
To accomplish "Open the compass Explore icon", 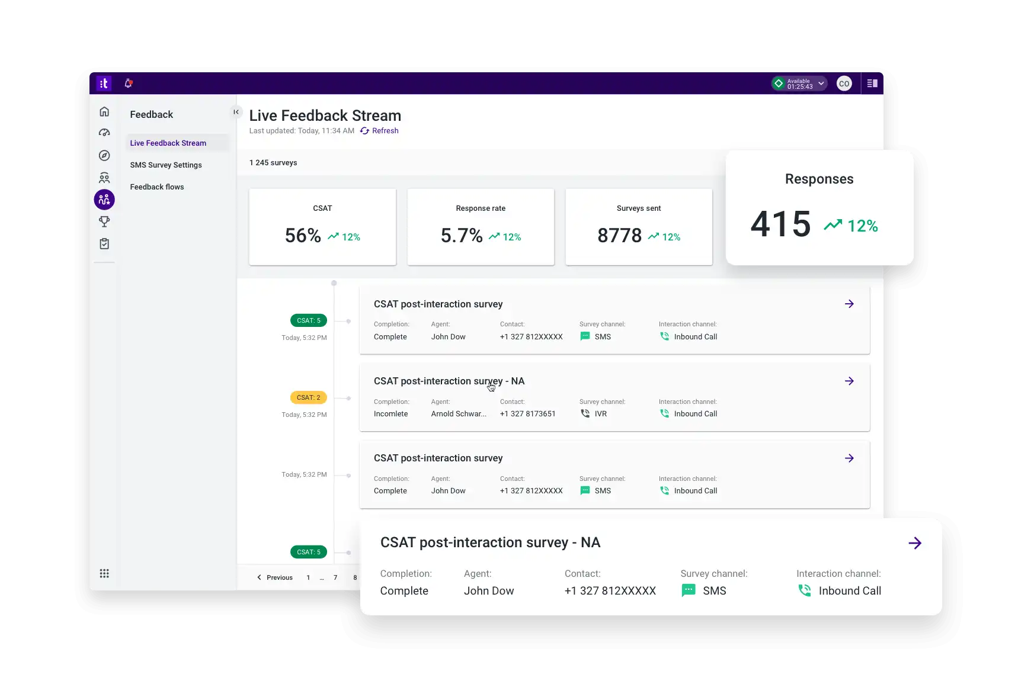I will pyautogui.click(x=104, y=155).
